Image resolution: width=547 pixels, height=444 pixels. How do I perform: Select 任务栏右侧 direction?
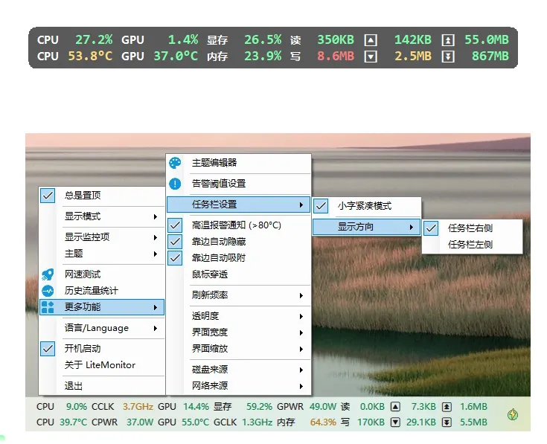tap(473, 228)
